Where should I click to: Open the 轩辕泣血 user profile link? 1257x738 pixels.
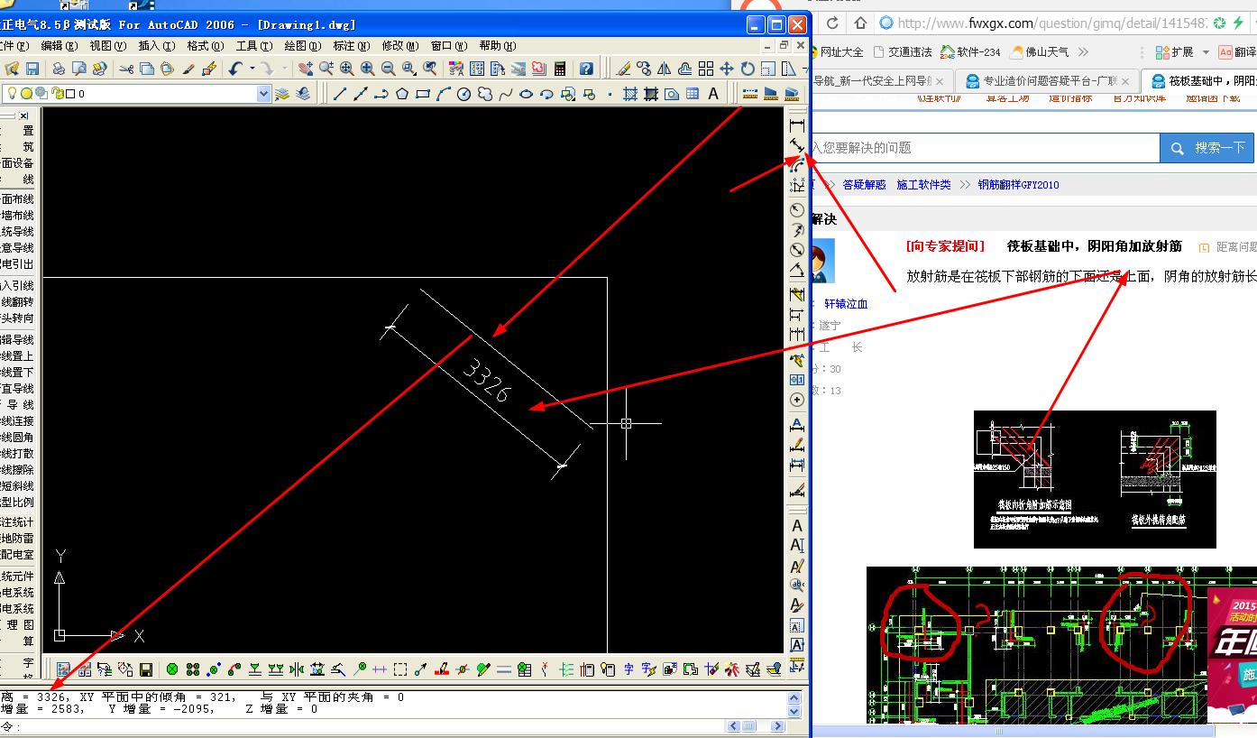pyautogui.click(x=846, y=304)
